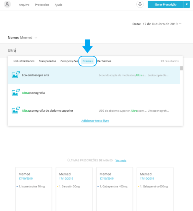
Task: Click the exam icon beside Ultrassonografia
Action: 16,92
